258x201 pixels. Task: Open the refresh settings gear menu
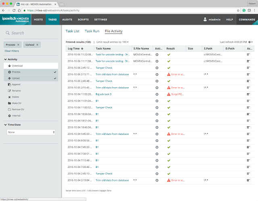(250, 42)
